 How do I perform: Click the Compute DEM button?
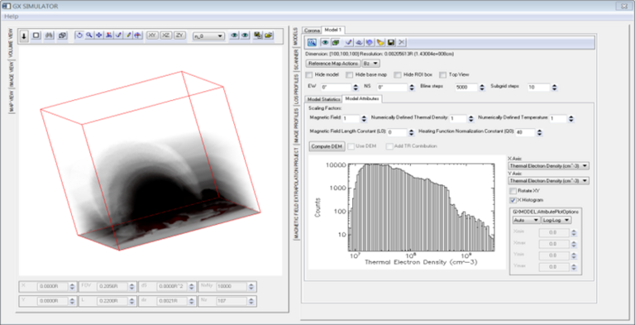click(327, 146)
